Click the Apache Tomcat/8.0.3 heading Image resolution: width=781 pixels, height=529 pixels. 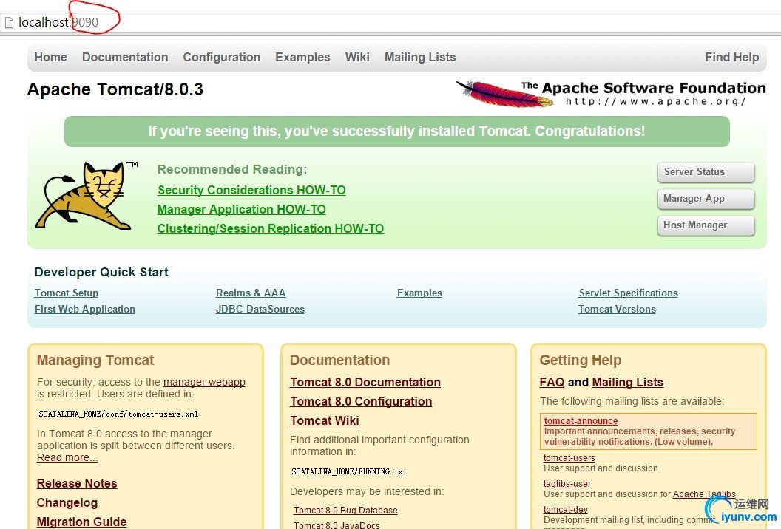[115, 89]
